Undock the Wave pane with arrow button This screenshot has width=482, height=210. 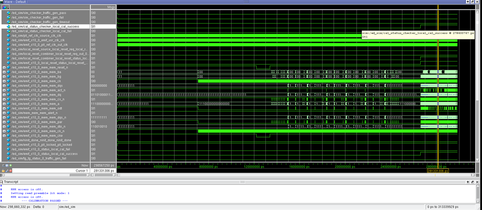(472, 2)
